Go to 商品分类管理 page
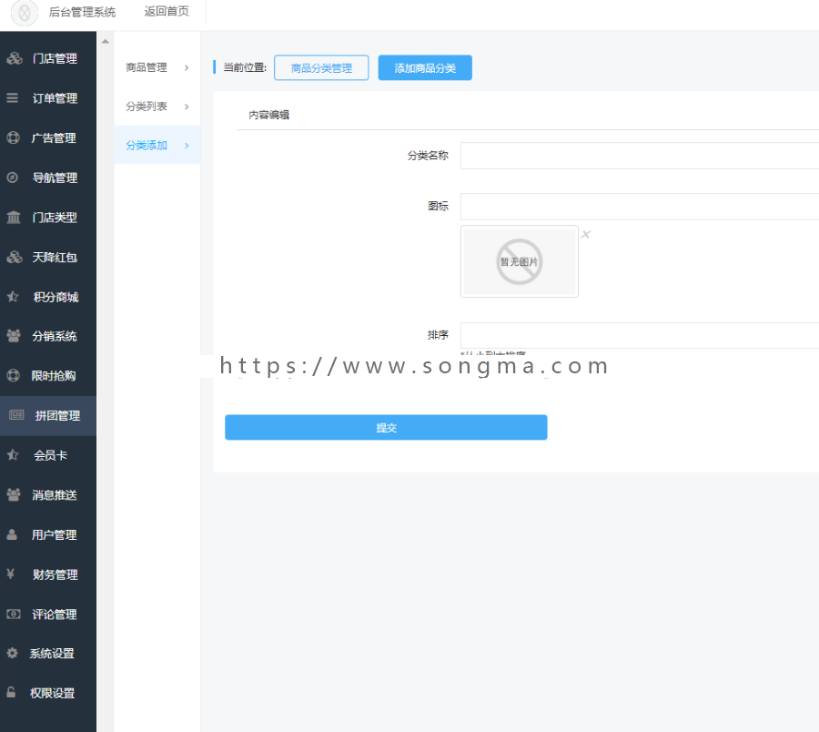819x732 pixels. coord(321,68)
